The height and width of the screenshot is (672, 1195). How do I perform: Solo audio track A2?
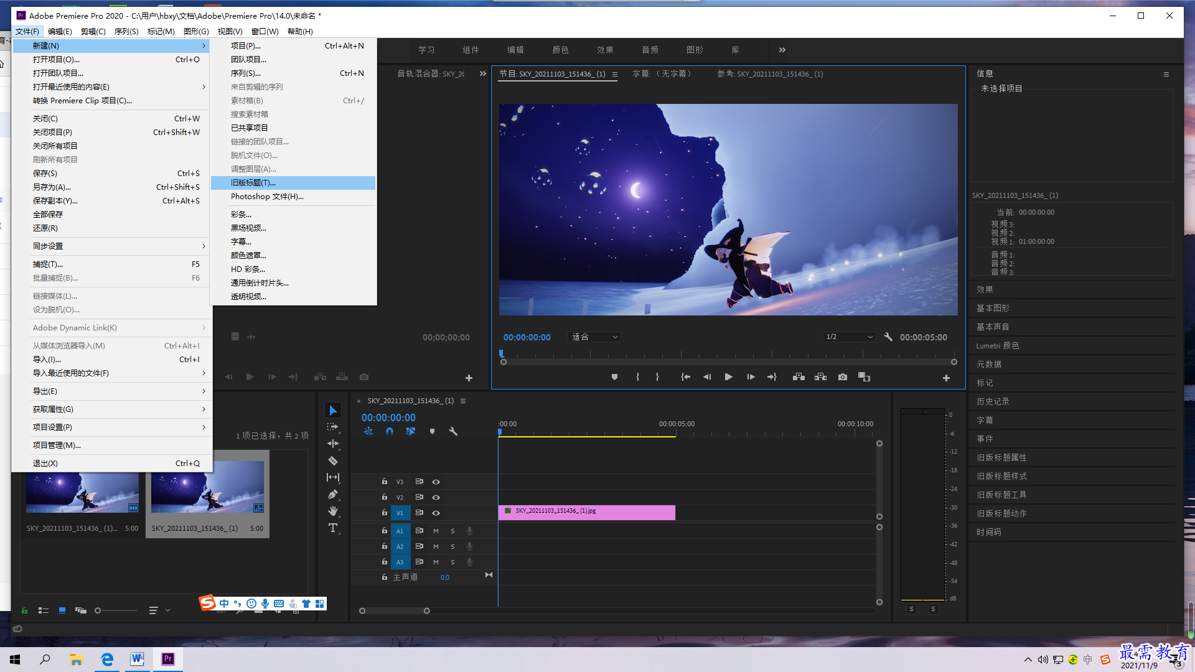(x=452, y=546)
